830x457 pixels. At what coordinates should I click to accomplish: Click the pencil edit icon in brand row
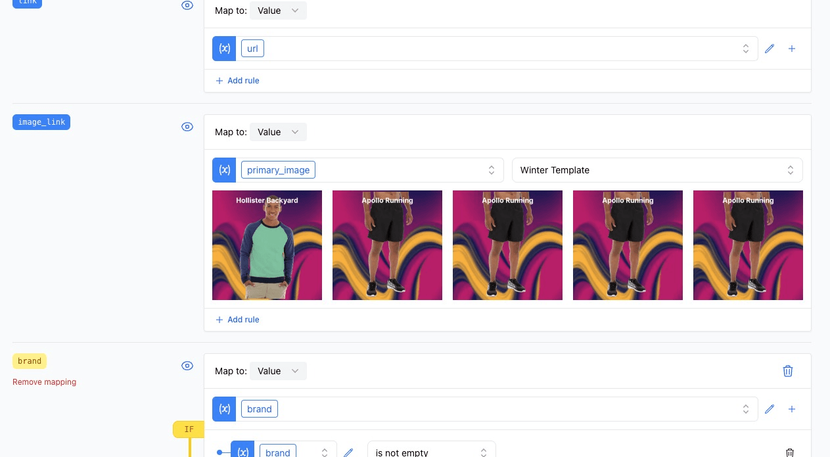(770, 409)
